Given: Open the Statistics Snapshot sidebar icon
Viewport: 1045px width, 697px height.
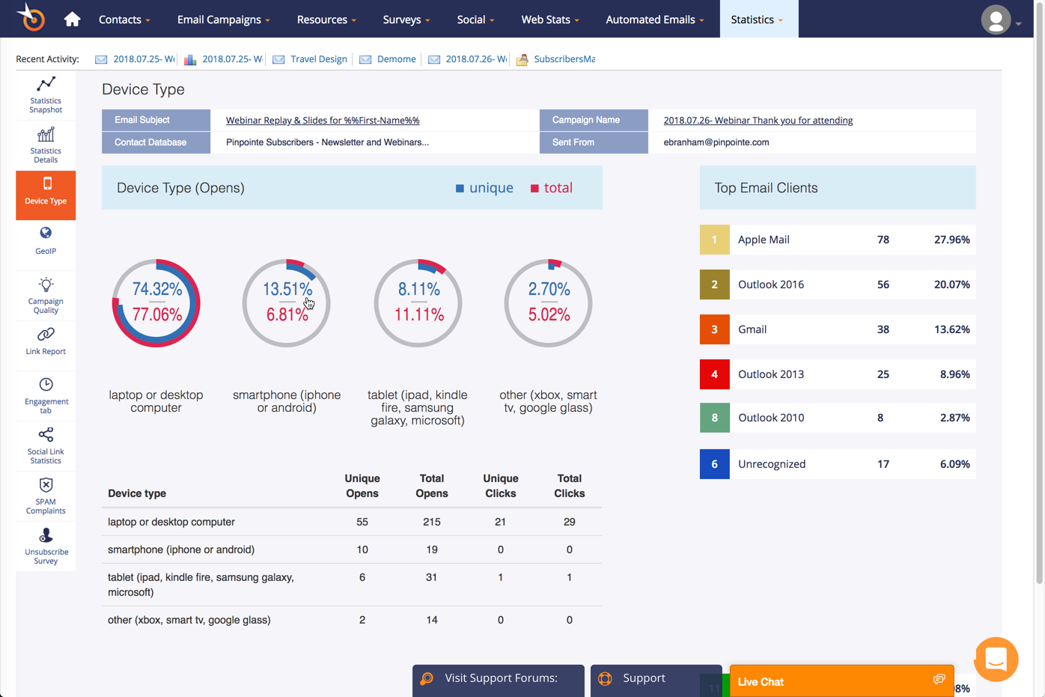Looking at the screenshot, I should 46,84.
